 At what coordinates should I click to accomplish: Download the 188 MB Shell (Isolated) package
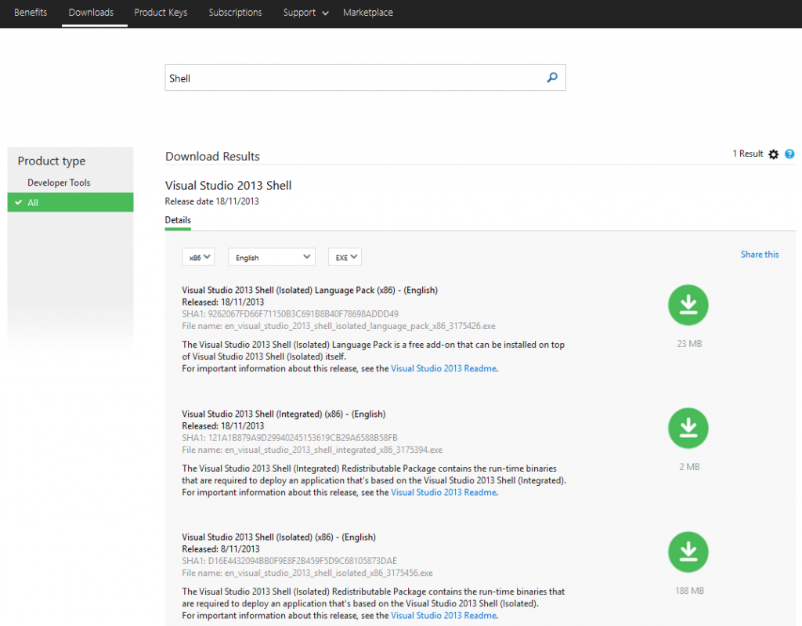[688, 552]
